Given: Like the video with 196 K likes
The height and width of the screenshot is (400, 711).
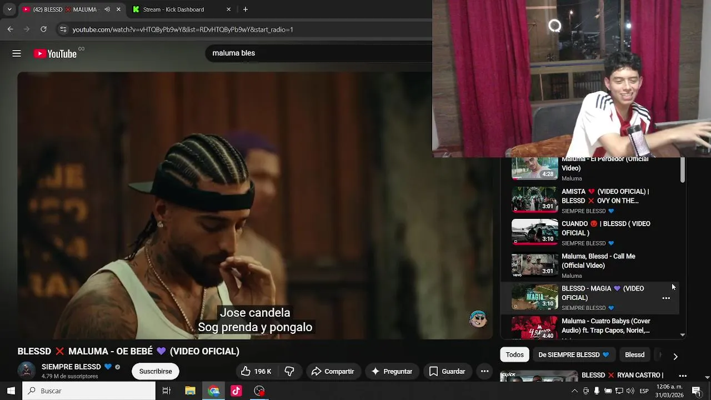Looking at the screenshot, I should 256,371.
